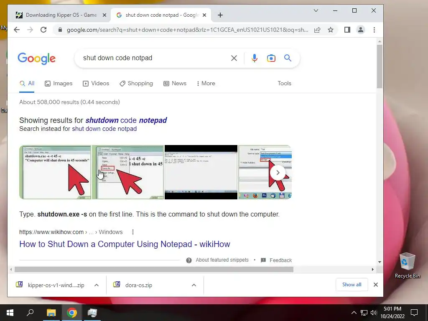Open wikihow result three-dot options
The height and width of the screenshot is (321, 428).
pos(132,232)
